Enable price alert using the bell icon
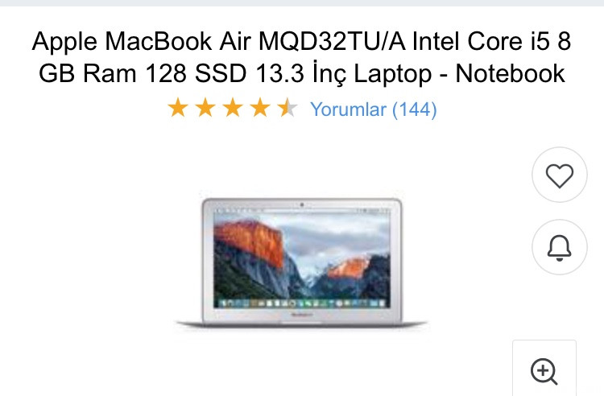The width and height of the screenshot is (604, 396). click(560, 247)
